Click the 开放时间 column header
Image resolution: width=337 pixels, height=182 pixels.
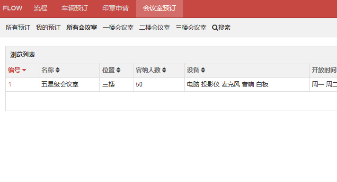tap(324, 70)
